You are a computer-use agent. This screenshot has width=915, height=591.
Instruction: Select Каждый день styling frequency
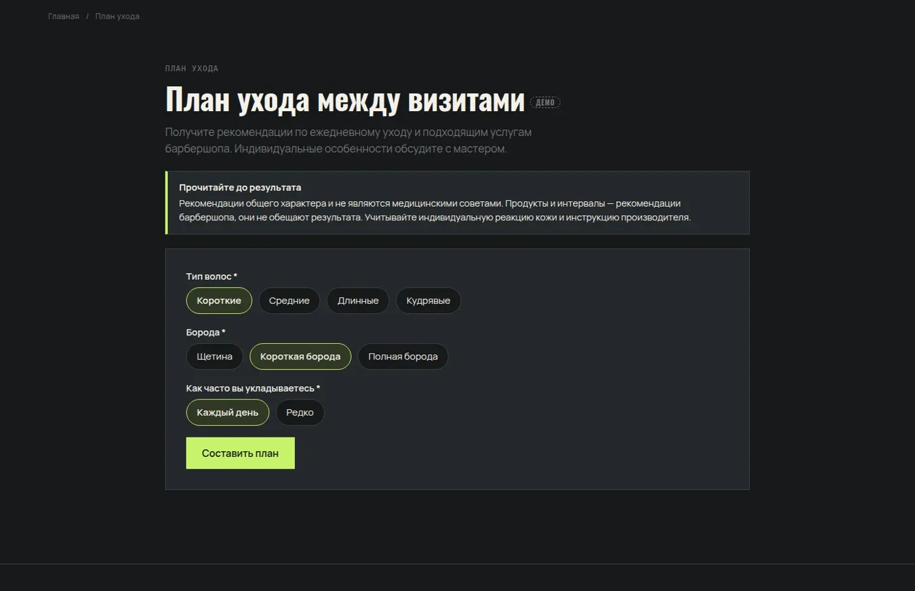[227, 413]
